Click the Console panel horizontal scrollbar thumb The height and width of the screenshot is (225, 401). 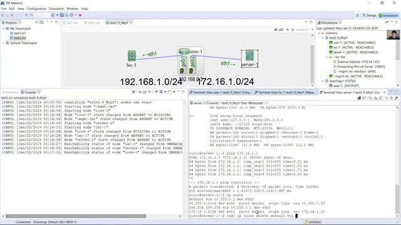click(x=76, y=216)
